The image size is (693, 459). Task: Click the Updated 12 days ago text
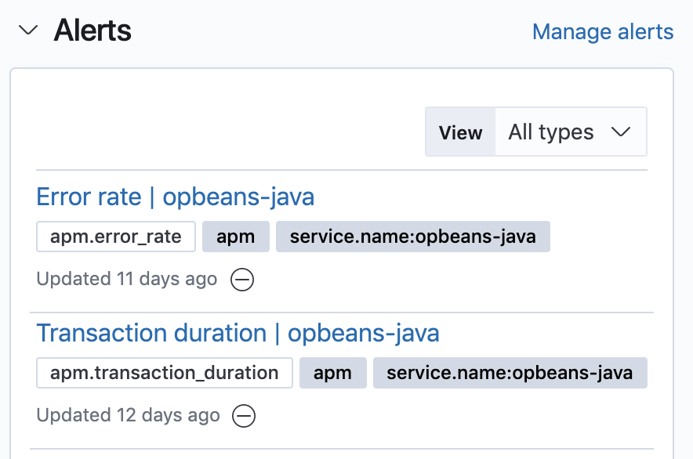(x=128, y=415)
